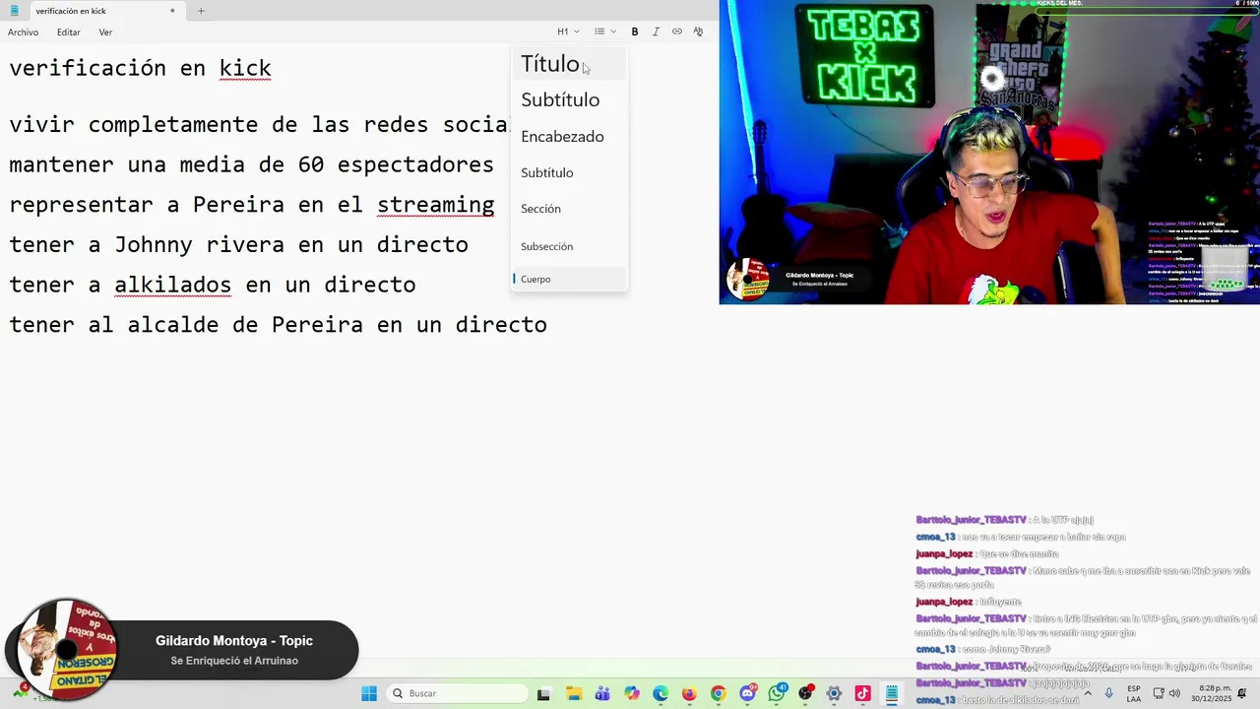1260x709 pixels.
Task: Choose the Encabezado style
Action: 569,136
